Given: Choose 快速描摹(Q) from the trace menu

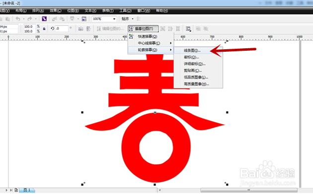Looking at the screenshot, I should point(151,36).
